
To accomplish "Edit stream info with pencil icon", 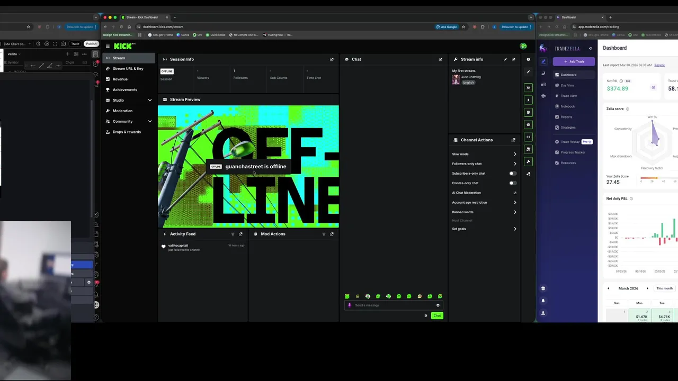I will pyautogui.click(x=505, y=59).
